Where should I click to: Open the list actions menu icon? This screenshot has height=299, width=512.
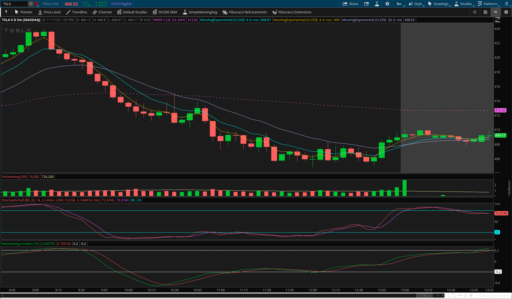coord(506,3)
